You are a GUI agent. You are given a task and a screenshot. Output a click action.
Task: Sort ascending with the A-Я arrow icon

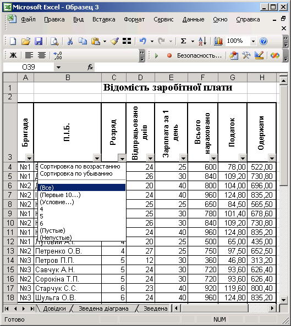[202, 41]
